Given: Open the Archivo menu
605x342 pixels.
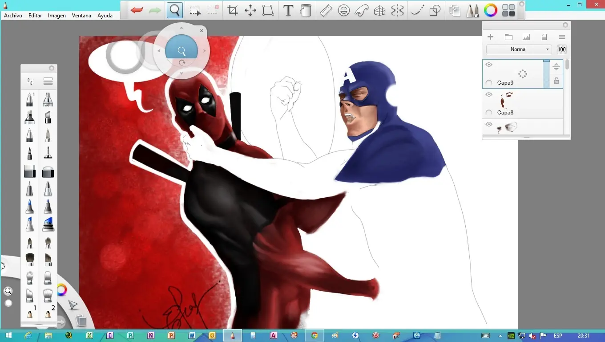Looking at the screenshot, I should [13, 16].
